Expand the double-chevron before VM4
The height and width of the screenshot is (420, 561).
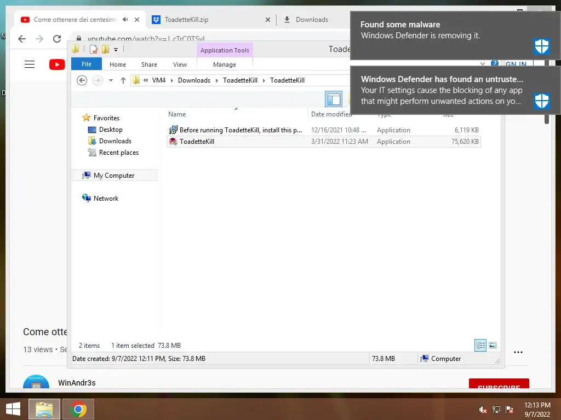[x=146, y=80]
